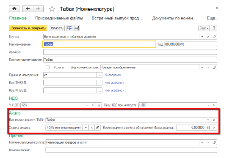Open Документы по номенклатуре tab
The height and width of the screenshot is (158, 240).
[x=174, y=18]
